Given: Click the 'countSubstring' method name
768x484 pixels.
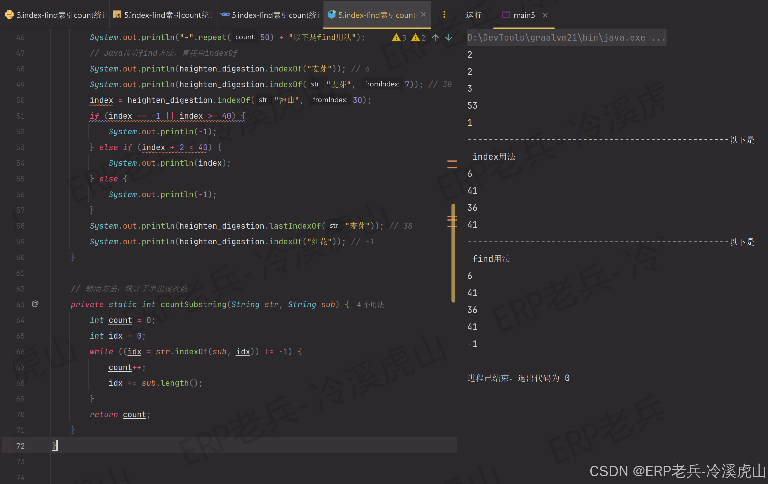Looking at the screenshot, I should 193,304.
